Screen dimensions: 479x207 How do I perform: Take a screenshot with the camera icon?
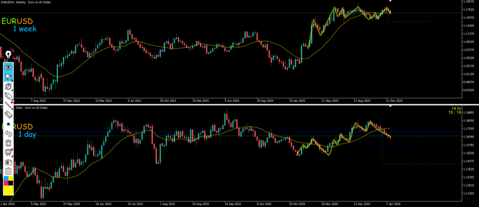point(8,162)
